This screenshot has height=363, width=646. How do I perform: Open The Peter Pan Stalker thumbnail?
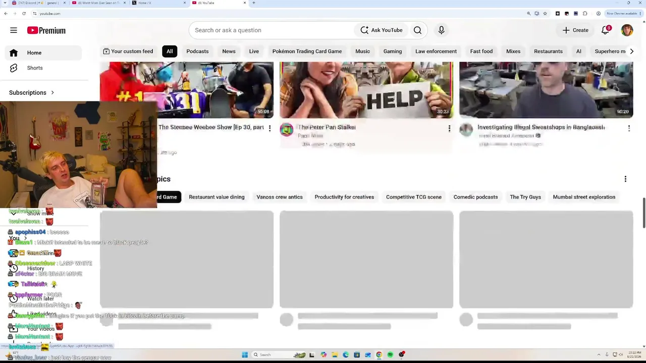pyautogui.click(x=366, y=90)
